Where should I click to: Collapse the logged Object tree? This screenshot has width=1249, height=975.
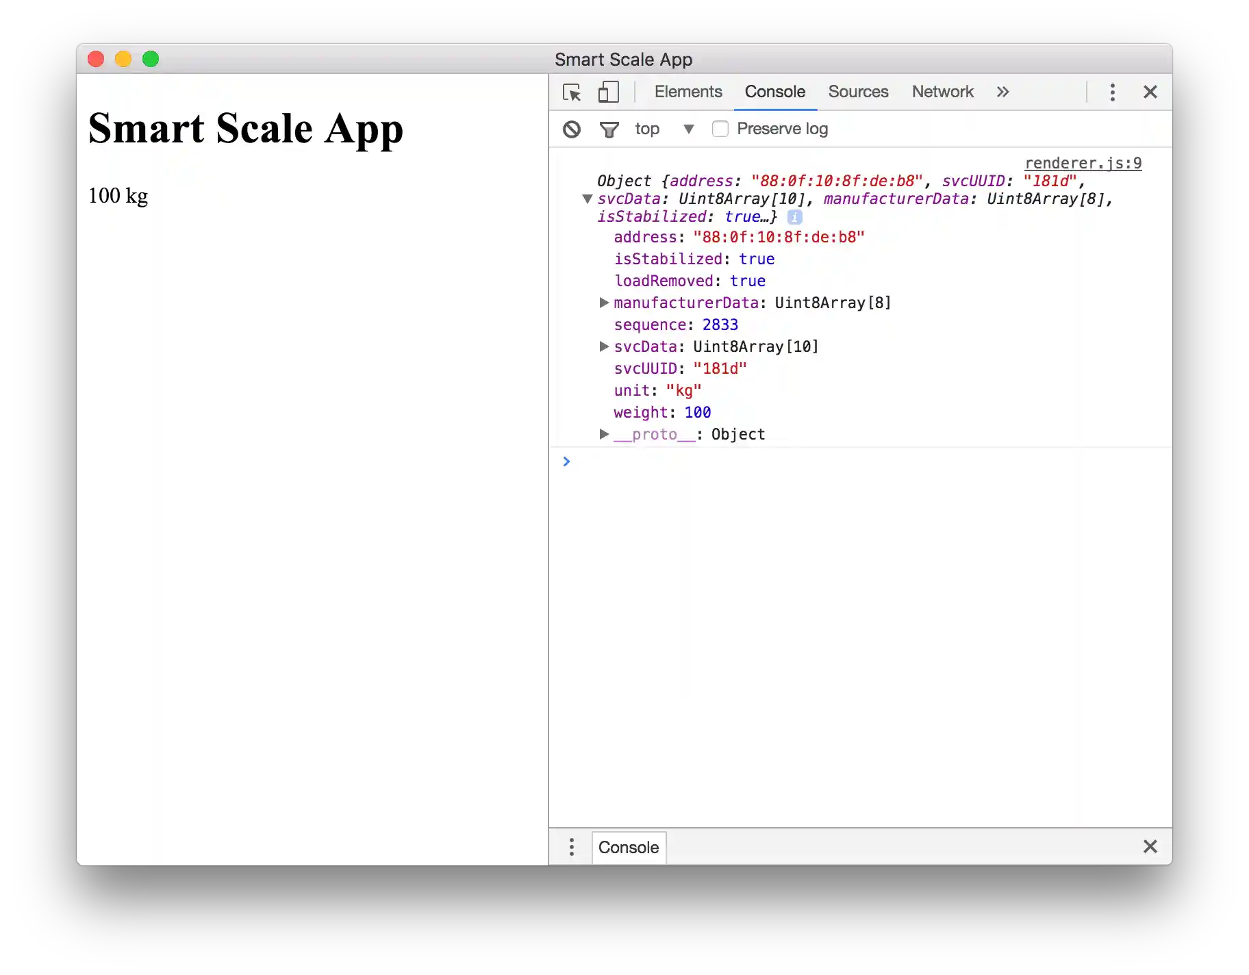587,199
